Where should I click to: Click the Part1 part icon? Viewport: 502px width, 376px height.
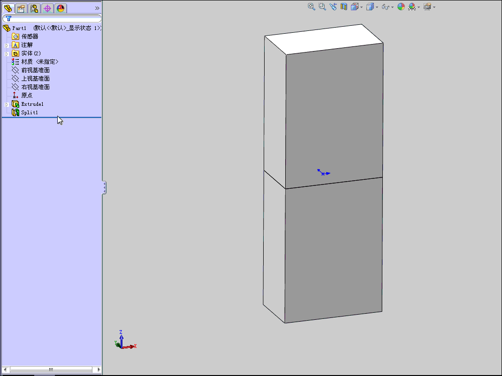click(x=7, y=28)
